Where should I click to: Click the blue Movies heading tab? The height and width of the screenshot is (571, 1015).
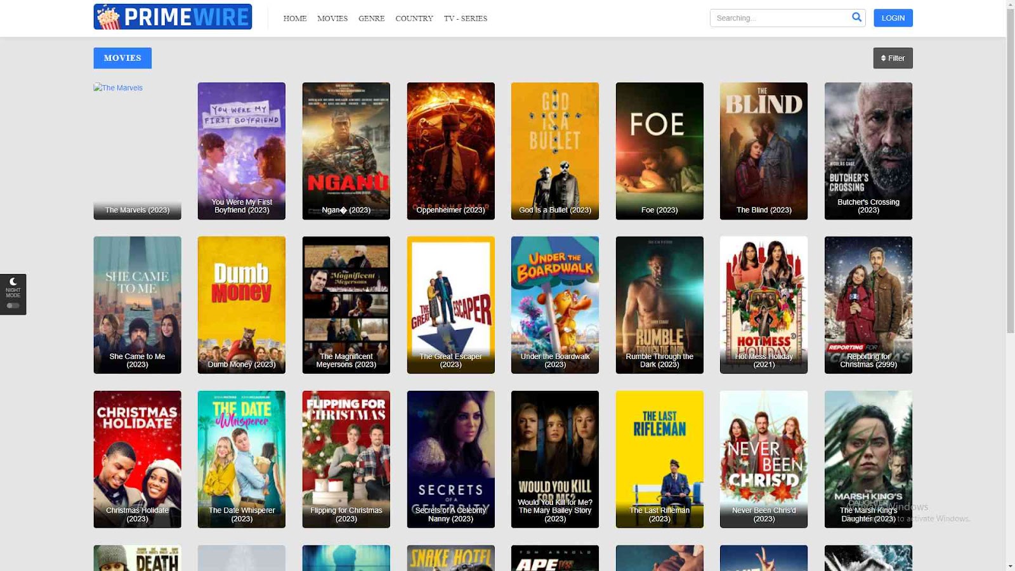[x=122, y=58]
